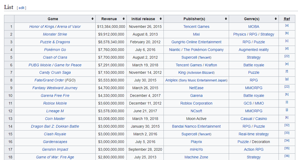Sort table by Genre(s) column arrows

click(x=276, y=19)
